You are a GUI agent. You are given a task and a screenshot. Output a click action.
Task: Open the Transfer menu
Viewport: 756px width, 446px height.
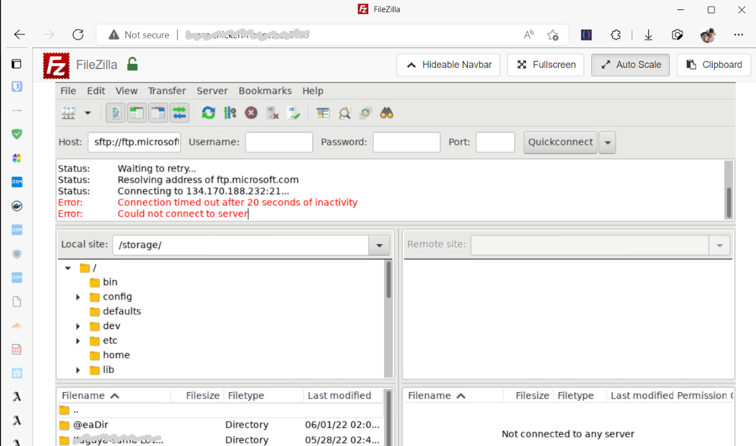(167, 91)
